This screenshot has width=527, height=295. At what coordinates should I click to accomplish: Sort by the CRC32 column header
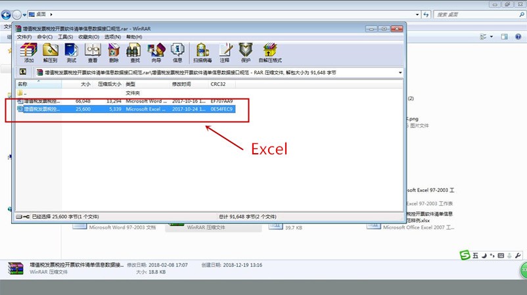tap(222, 84)
